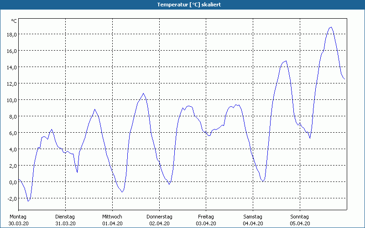Choose the Mittwoch day label
The width and height of the screenshot is (365, 228).
[112, 217]
